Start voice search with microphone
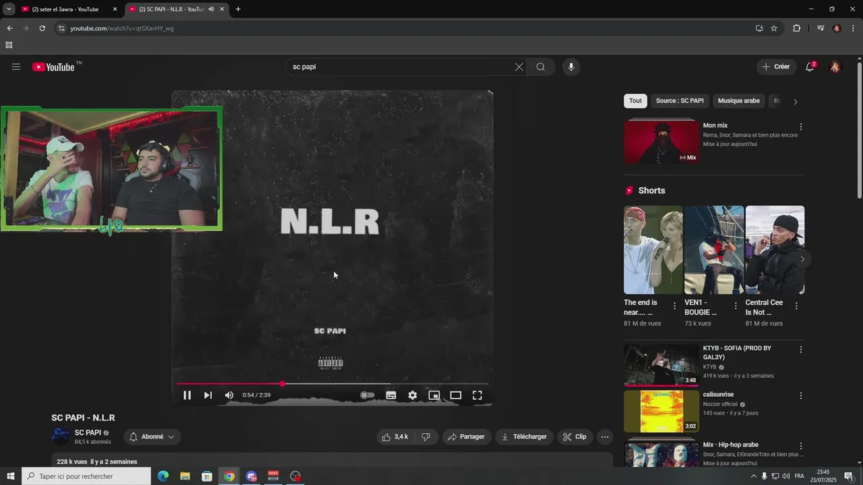Screen dimensions: 863x485 click(571, 67)
